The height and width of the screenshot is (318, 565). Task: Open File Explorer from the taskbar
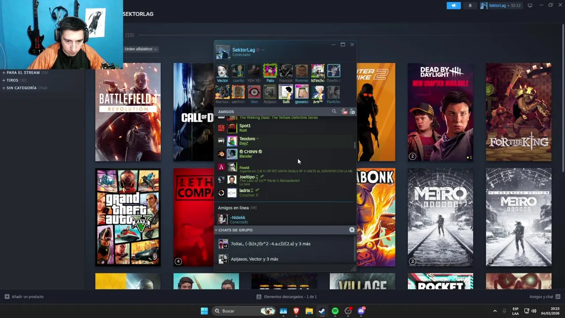click(309, 311)
